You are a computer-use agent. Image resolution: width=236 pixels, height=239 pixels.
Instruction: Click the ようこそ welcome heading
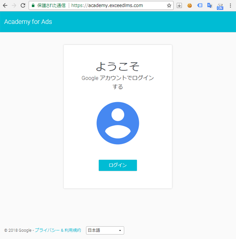(x=118, y=66)
